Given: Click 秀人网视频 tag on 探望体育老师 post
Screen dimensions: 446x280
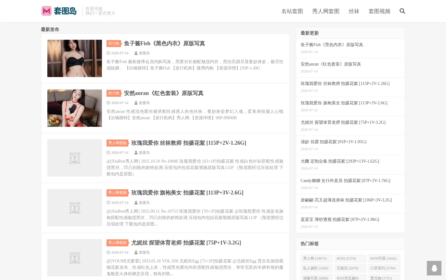Looking at the screenshot, I should (x=118, y=243).
